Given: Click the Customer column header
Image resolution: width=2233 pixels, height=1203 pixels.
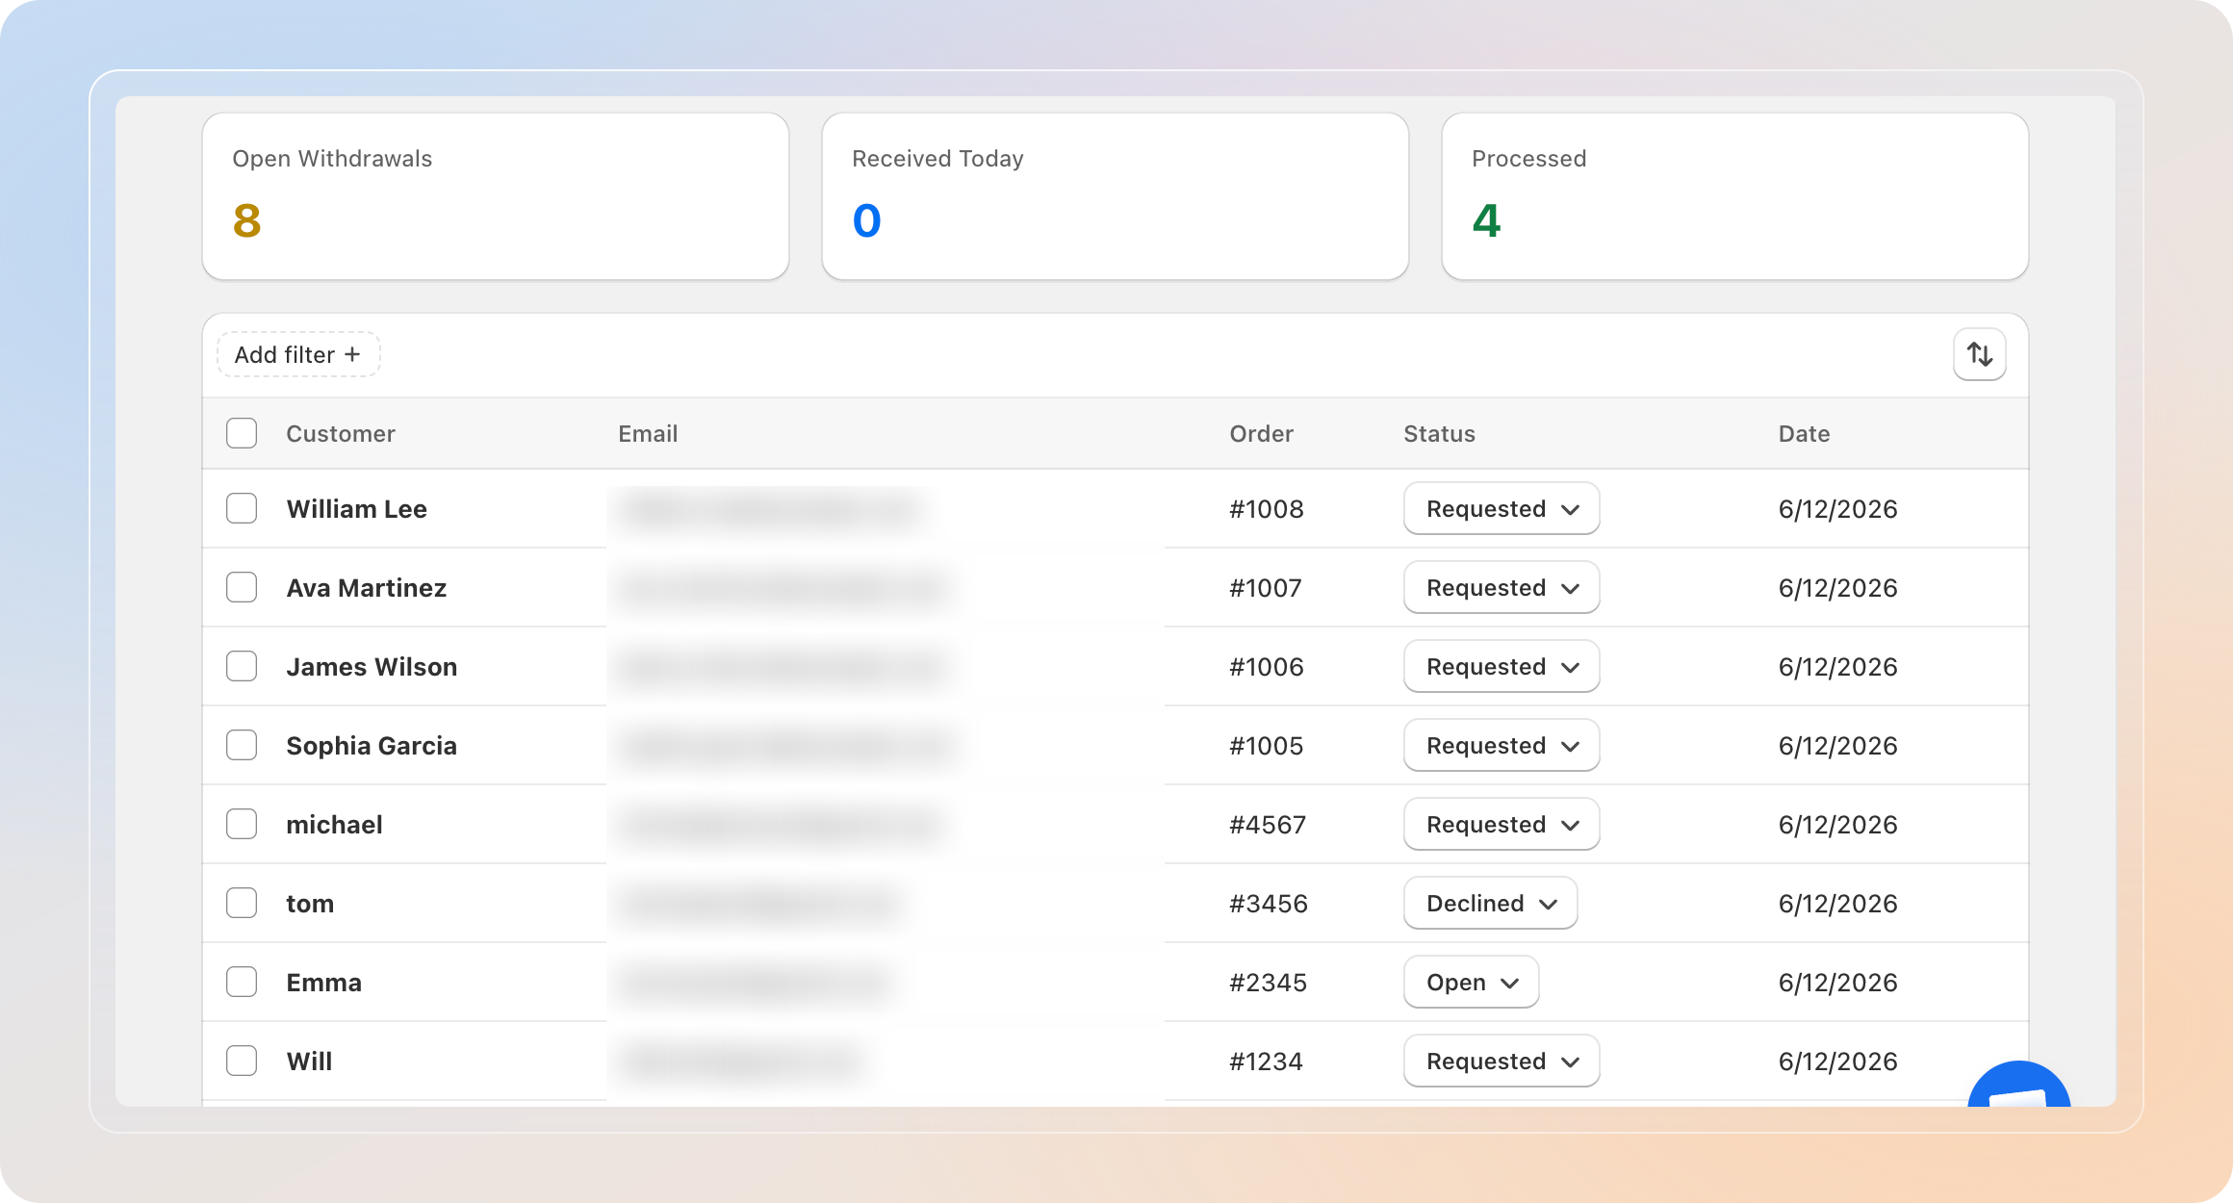Looking at the screenshot, I should click(x=341, y=434).
